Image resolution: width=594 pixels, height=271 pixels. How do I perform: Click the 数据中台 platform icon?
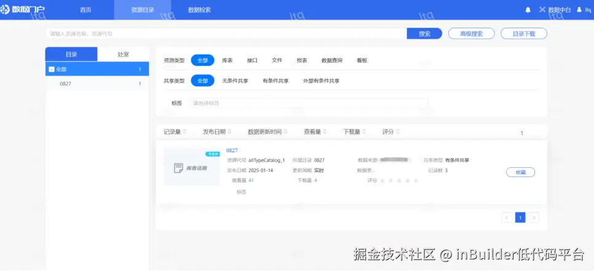(542, 10)
